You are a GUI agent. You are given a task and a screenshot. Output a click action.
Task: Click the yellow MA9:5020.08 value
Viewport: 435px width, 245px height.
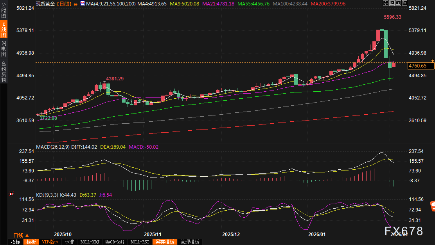[185, 4]
